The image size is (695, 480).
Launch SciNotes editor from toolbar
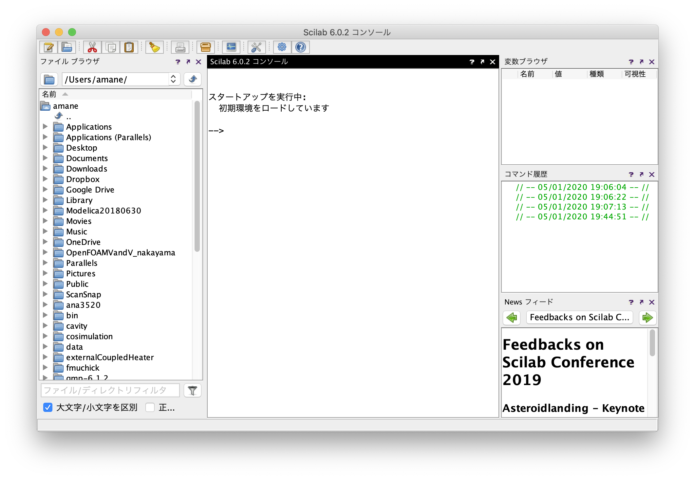(48, 47)
